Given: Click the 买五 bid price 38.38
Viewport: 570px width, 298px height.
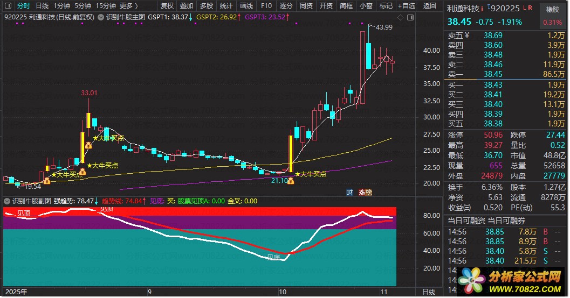Looking at the screenshot, I should 493,124.
